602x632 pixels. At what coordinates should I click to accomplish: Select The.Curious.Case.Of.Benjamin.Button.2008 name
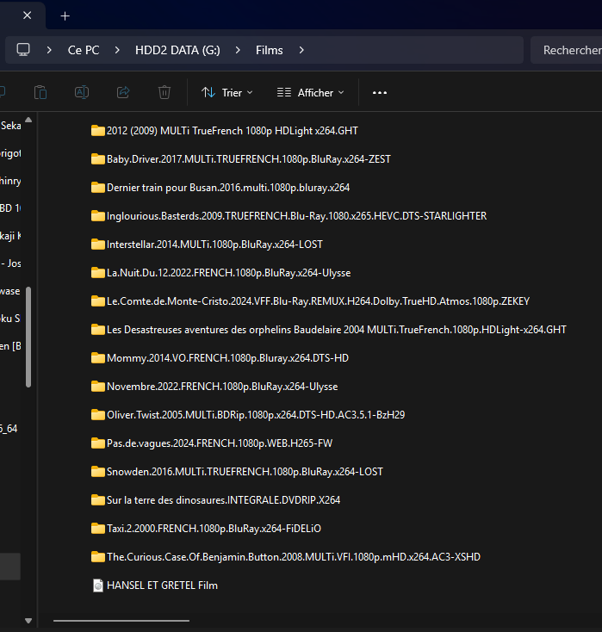click(294, 556)
